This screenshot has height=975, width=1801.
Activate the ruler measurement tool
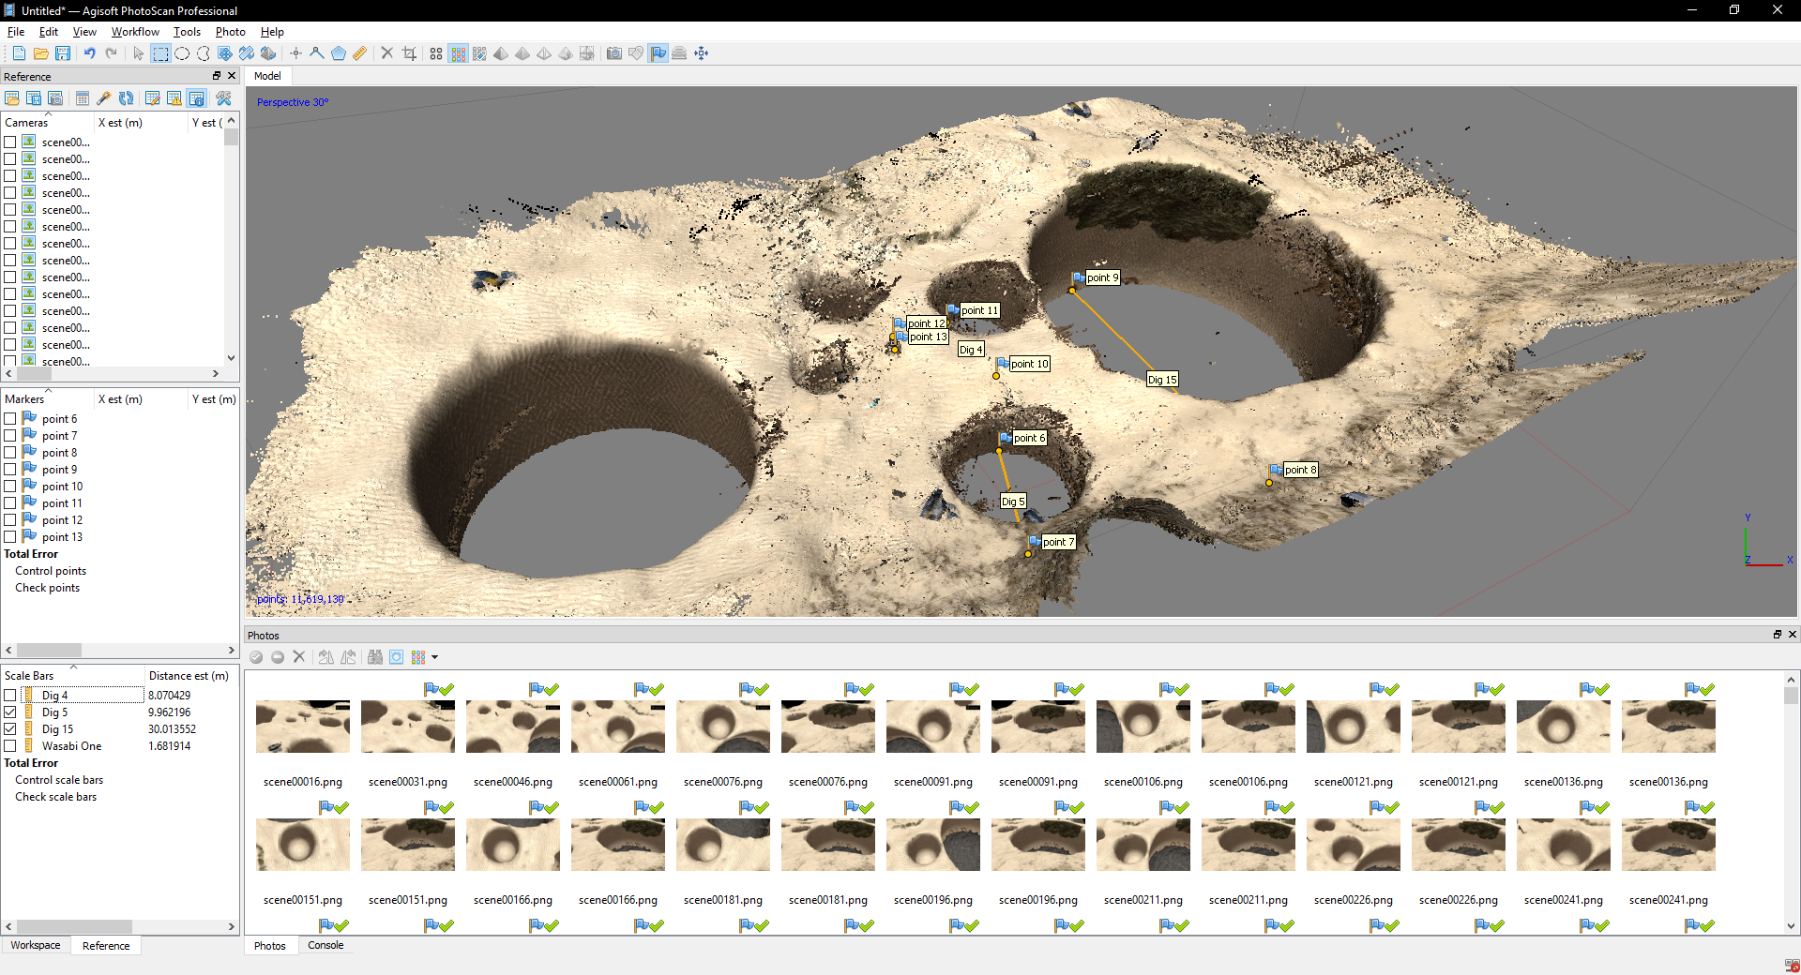click(360, 53)
